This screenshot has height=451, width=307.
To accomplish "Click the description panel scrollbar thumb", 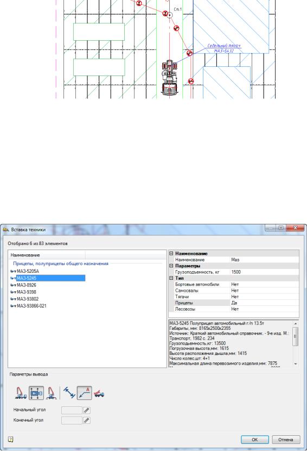I will (296, 336).
